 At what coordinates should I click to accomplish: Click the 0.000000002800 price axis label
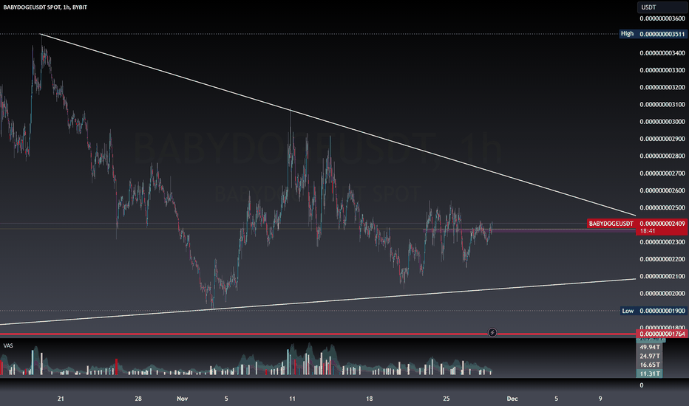[662, 156]
